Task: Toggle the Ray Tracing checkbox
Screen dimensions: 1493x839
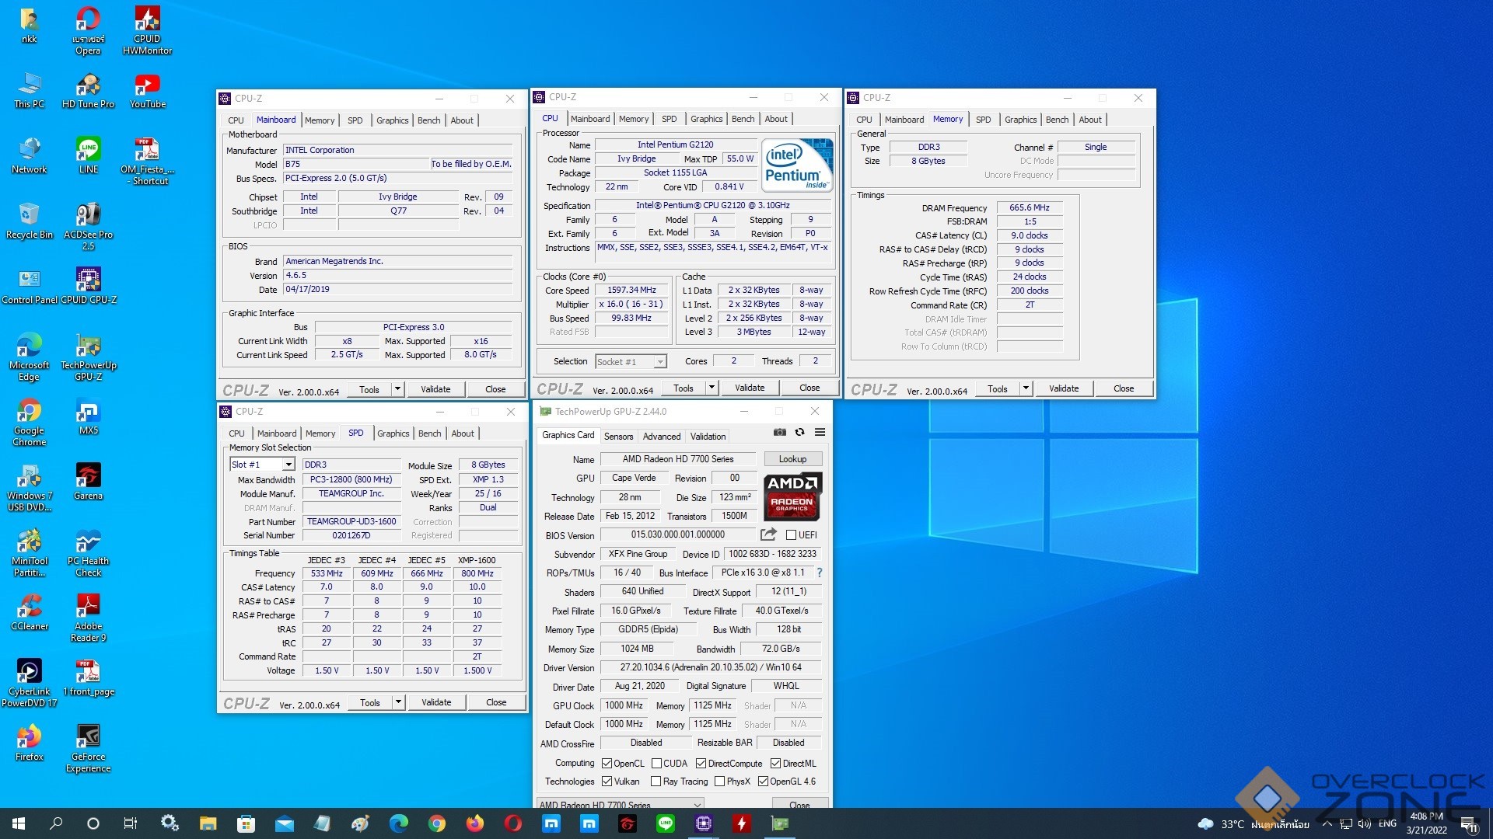Action: point(656,782)
